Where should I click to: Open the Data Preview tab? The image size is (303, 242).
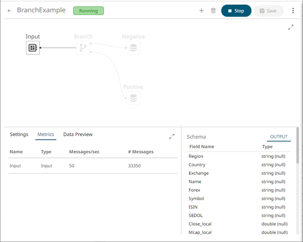(x=78, y=135)
